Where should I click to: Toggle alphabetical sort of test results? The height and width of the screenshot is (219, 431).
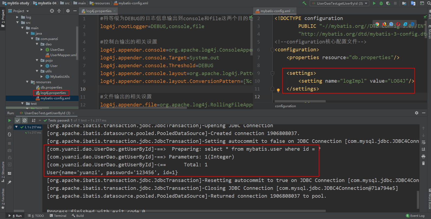34,120
